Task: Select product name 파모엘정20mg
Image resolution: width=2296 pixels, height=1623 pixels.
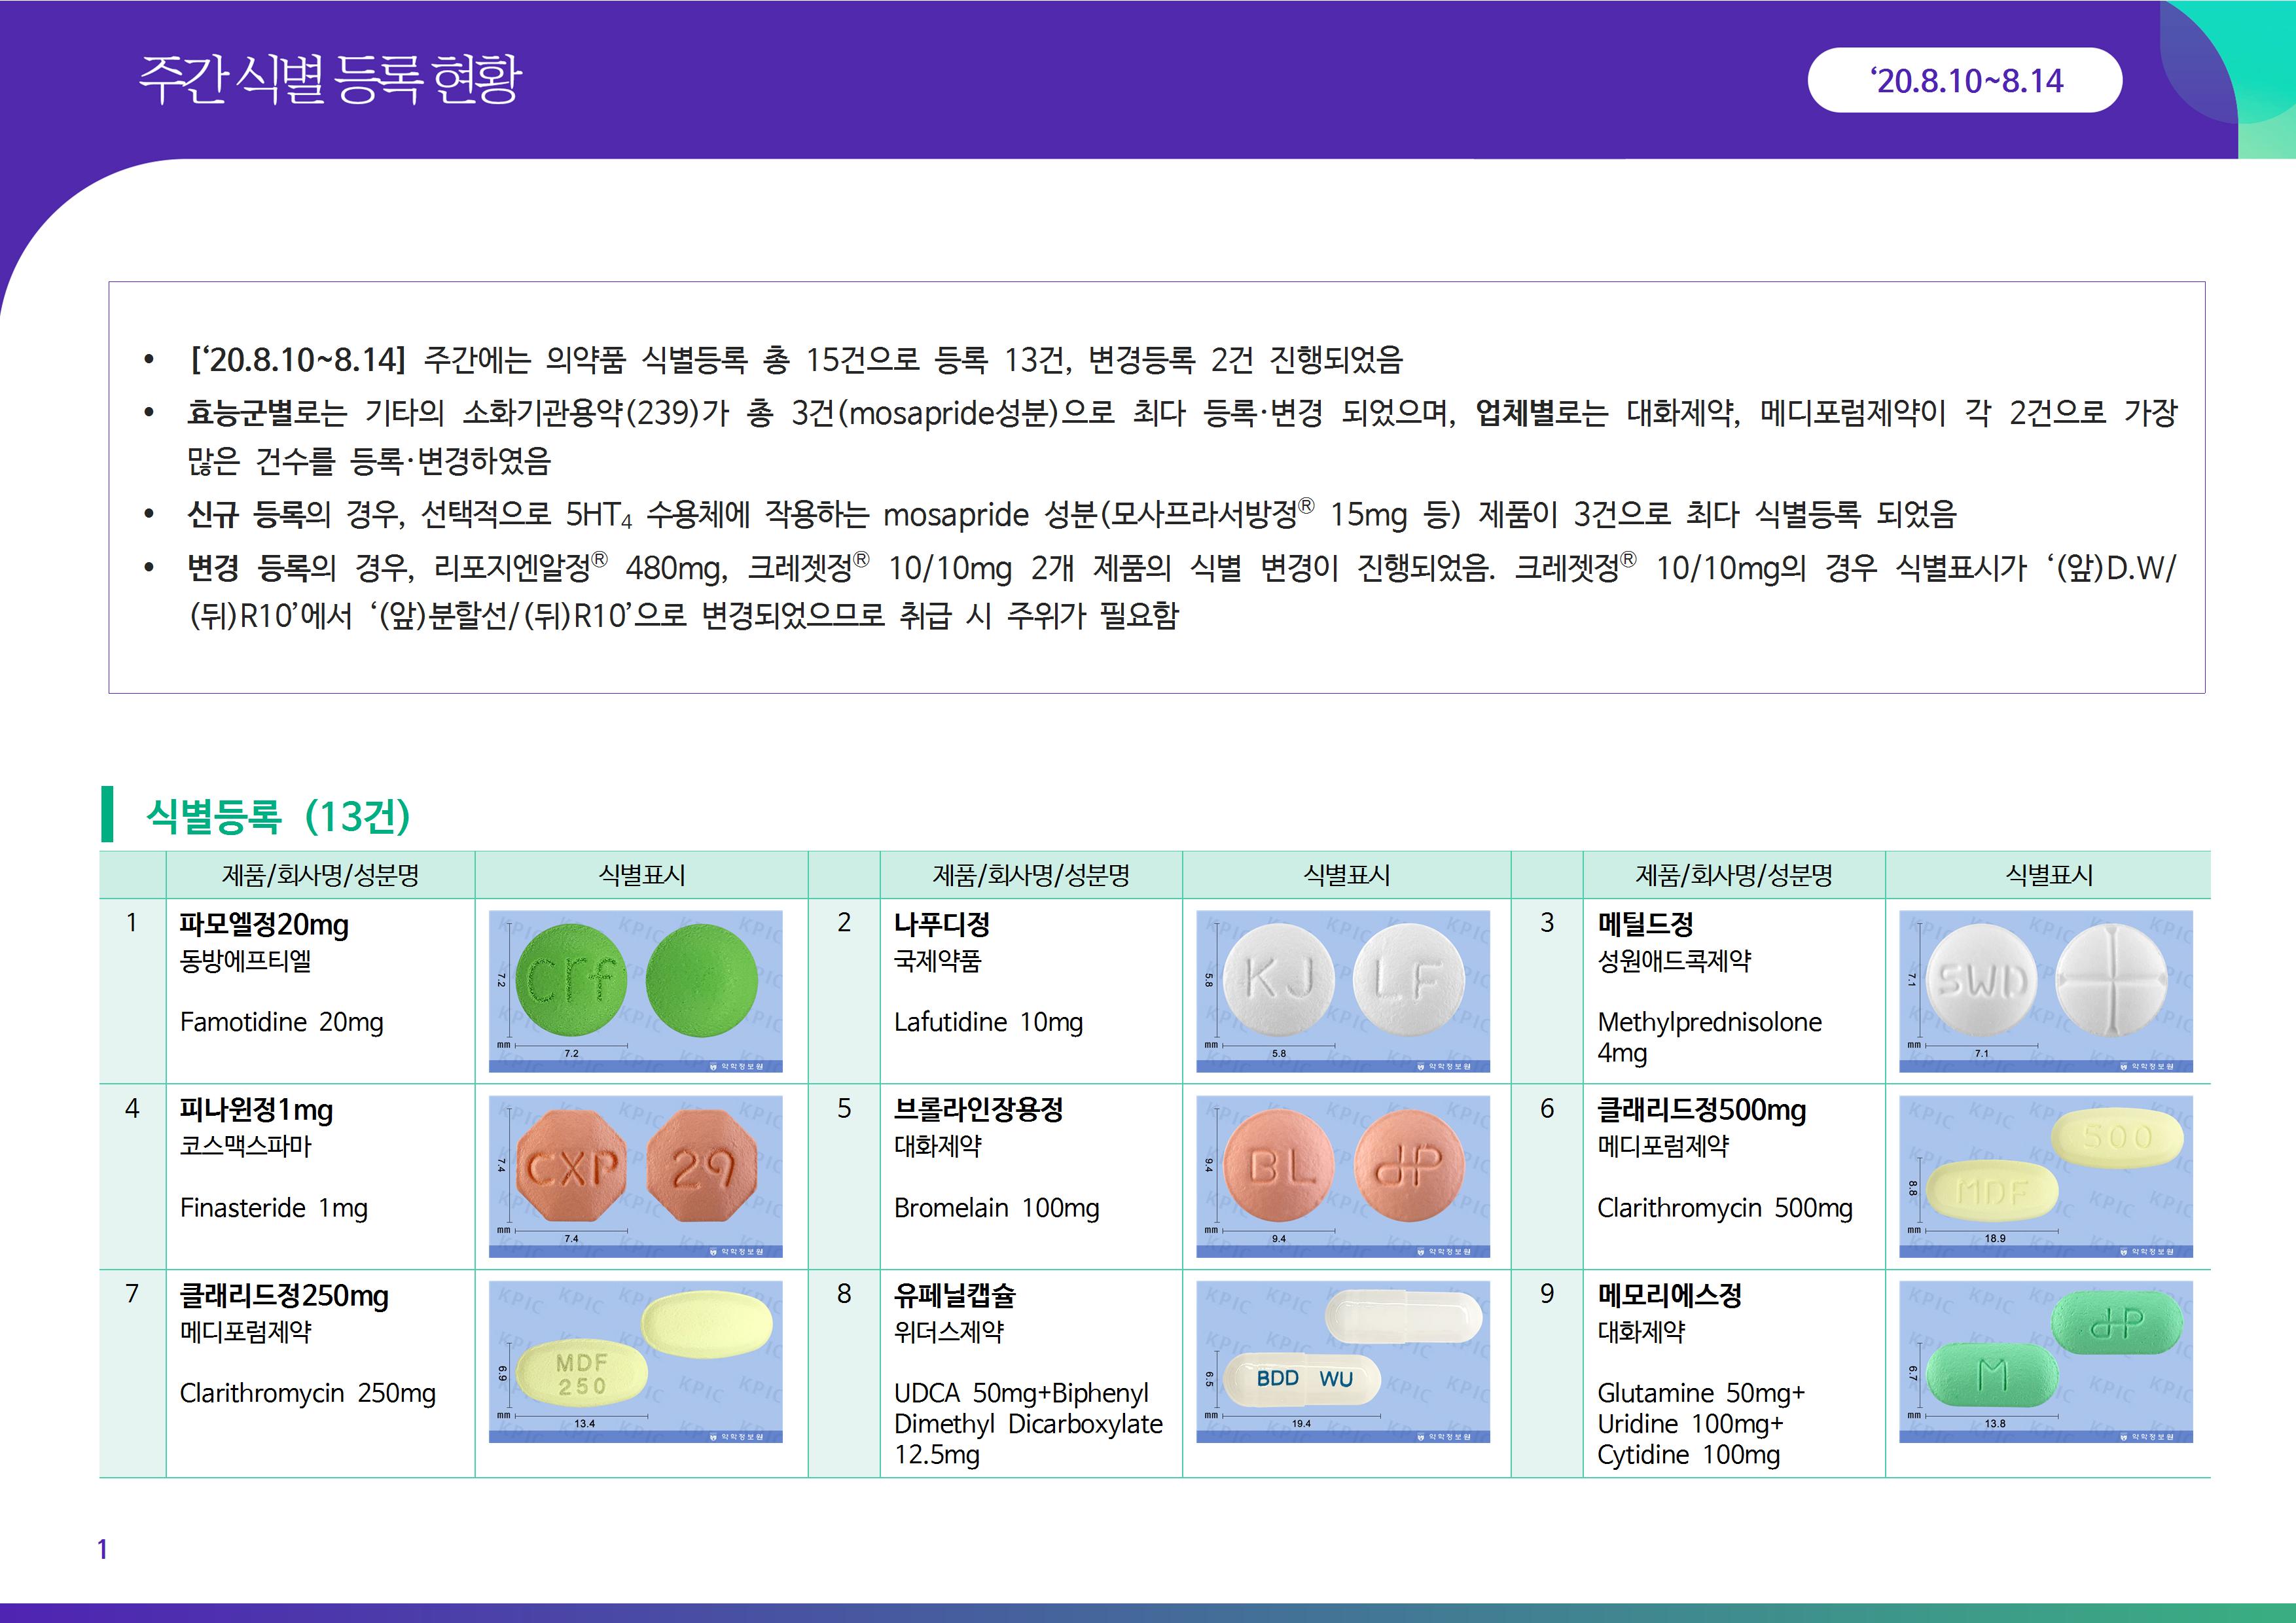Action: tap(264, 924)
